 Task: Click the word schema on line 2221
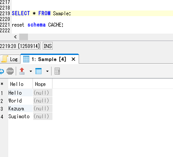37,25
